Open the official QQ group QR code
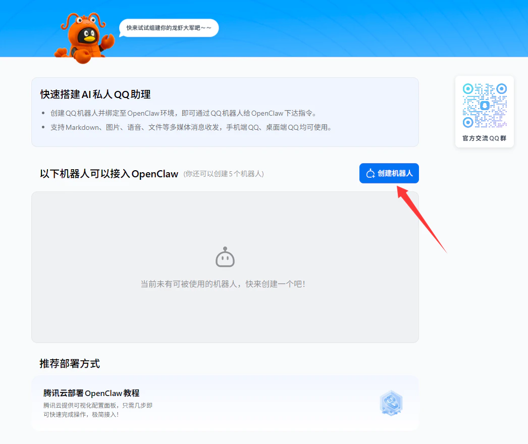 click(485, 106)
